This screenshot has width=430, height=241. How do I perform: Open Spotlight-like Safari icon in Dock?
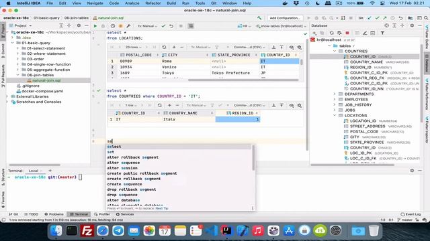coord(103,231)
